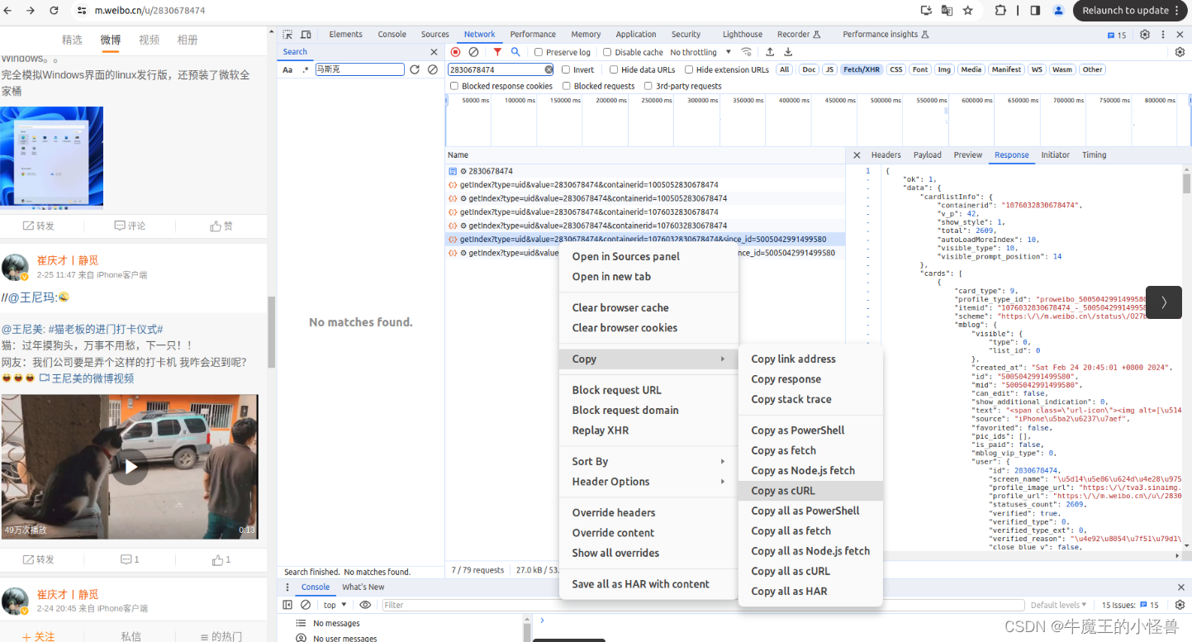
Task: Clear the network log with the circle-slash icon
Action: (x=473, y=52)
